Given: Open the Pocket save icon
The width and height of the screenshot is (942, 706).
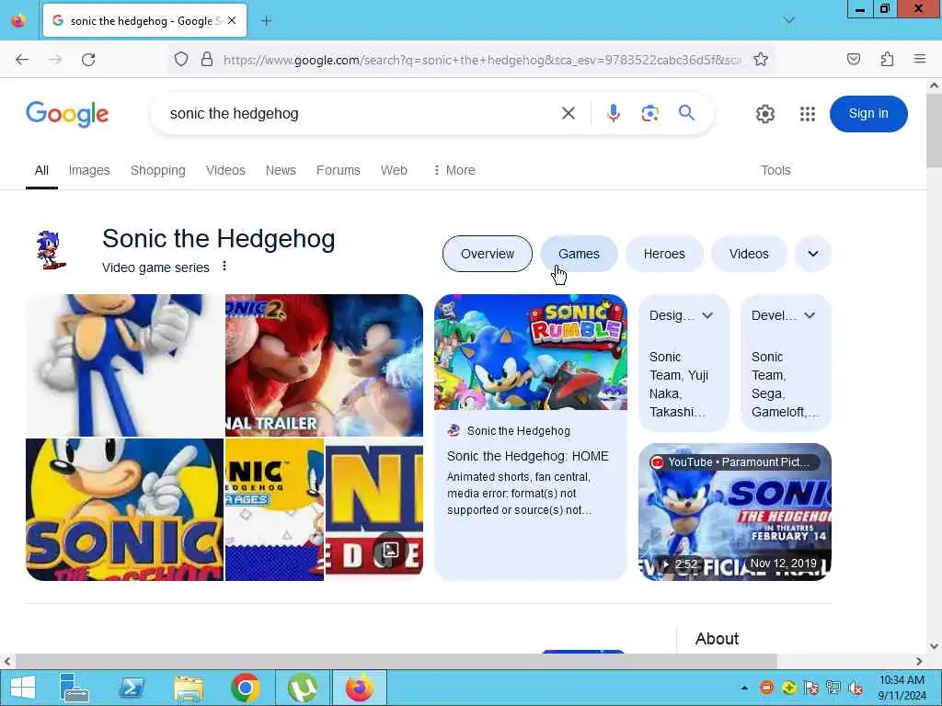Looking at the screenshot, I should [x=854, y=60].
